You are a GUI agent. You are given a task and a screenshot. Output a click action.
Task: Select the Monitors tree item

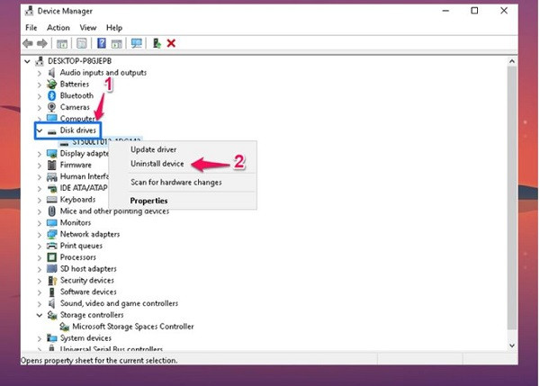(76, 223)
